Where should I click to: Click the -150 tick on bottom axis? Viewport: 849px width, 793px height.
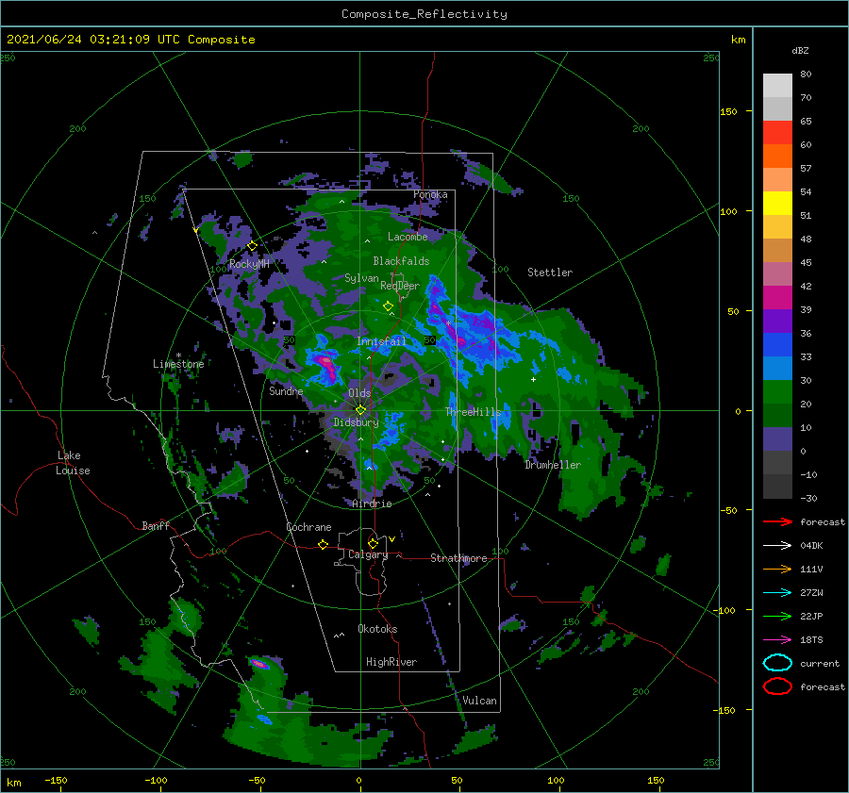pyautogui.click(x=56, y=781)
